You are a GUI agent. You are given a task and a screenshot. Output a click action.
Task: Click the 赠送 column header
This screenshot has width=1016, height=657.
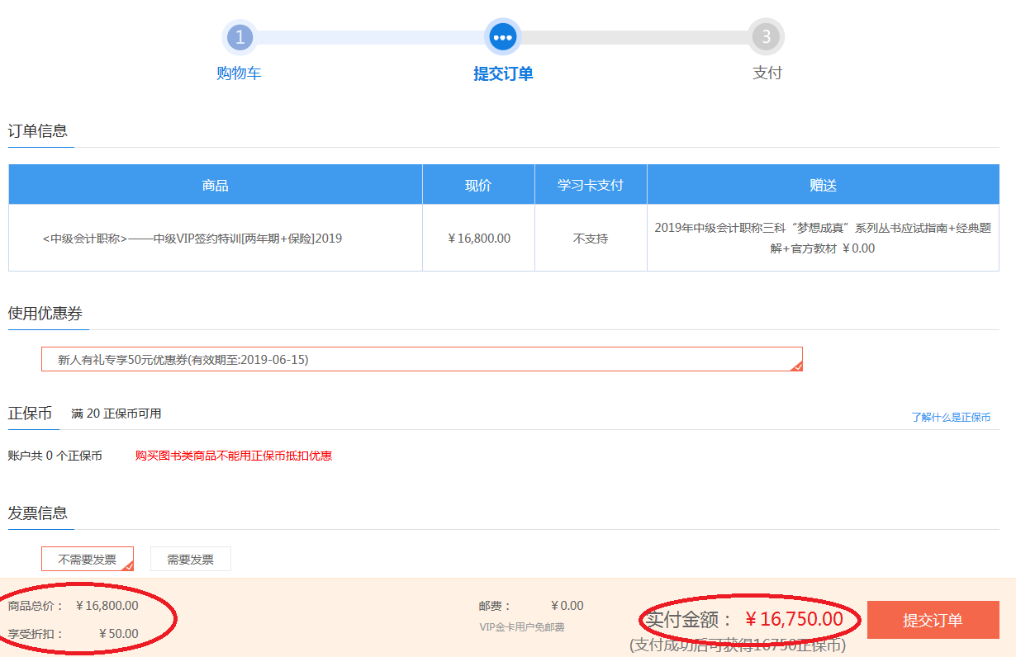[823, 185]
